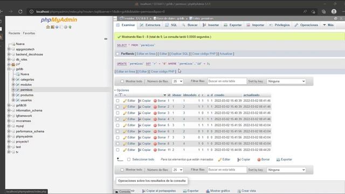Screen dimensions: 345x194
Task: Click Mostrar gráfico chart icon
Action: point(208,191)
